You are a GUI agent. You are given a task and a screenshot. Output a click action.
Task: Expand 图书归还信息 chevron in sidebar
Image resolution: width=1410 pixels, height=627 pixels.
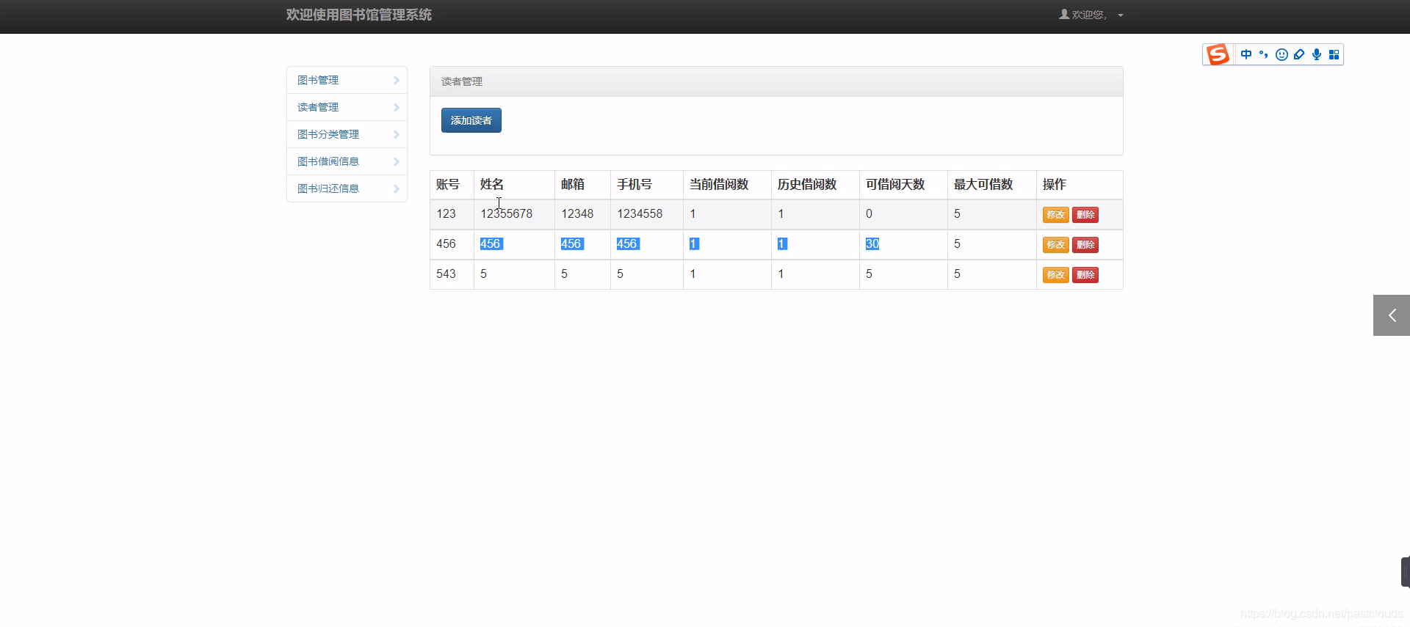coord(396,188)
